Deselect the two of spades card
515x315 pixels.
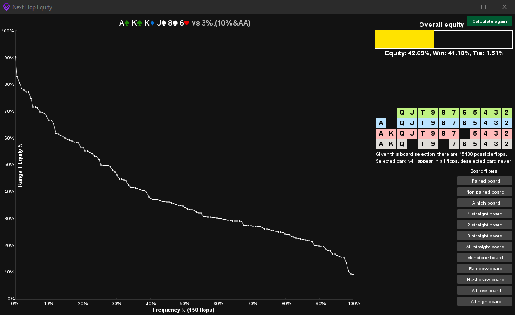507,144
